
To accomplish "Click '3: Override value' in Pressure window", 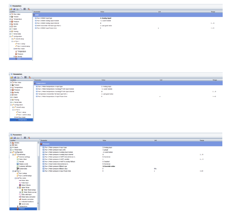I will coord(109,166).
